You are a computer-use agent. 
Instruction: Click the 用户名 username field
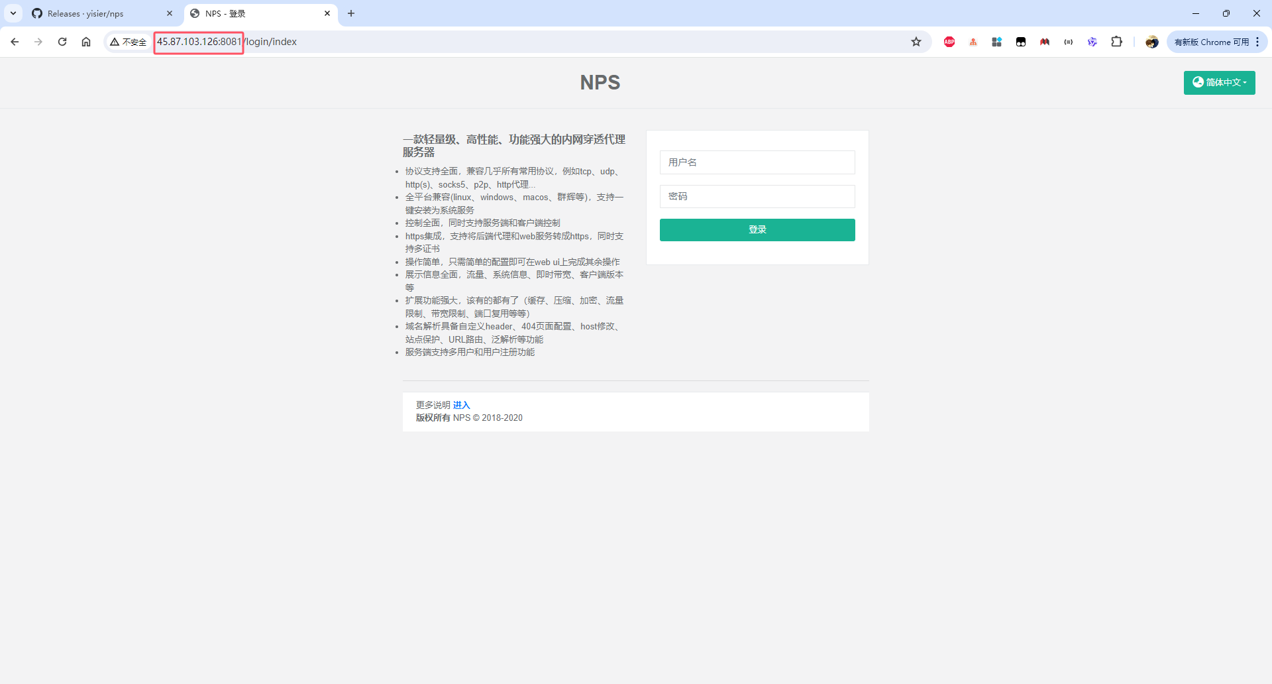pyautogui.click(x=757, y=162)
